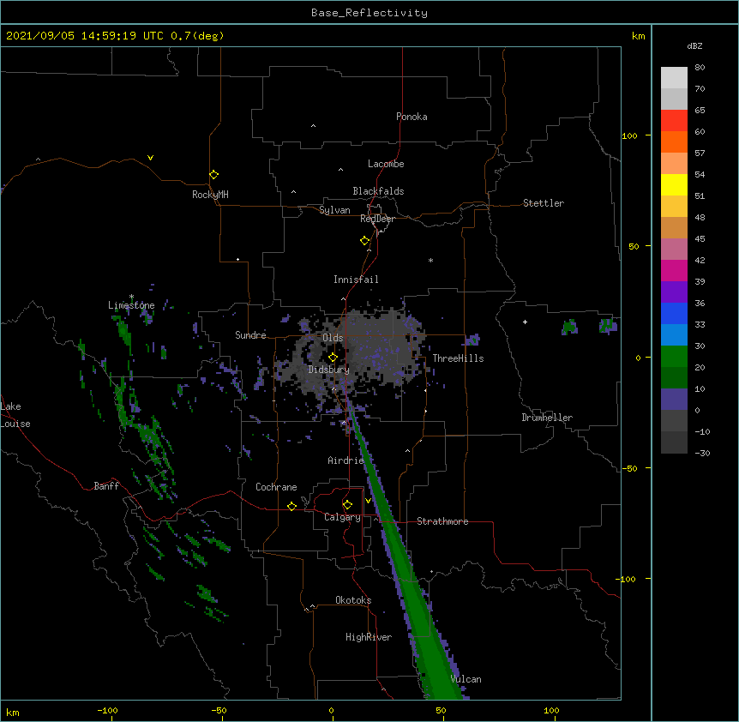
Task: Click the pink 42-45 dBZ legend swatch
Action: (x=674, y=250)
